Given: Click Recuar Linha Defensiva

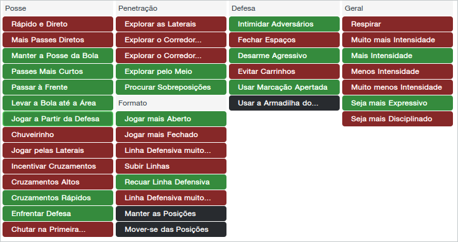Looking at the screenshot, I should tap(171, 182).
